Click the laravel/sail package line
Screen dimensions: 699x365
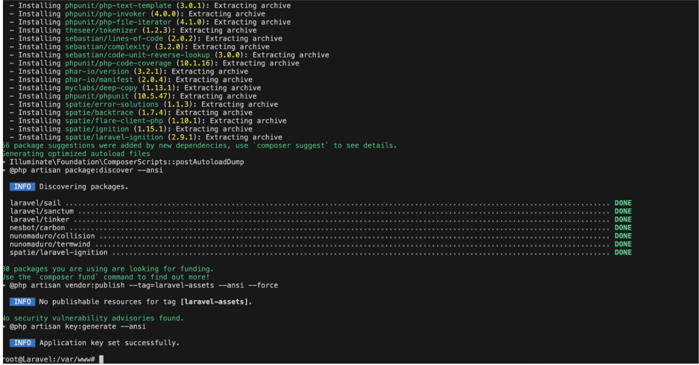(321, 203)
